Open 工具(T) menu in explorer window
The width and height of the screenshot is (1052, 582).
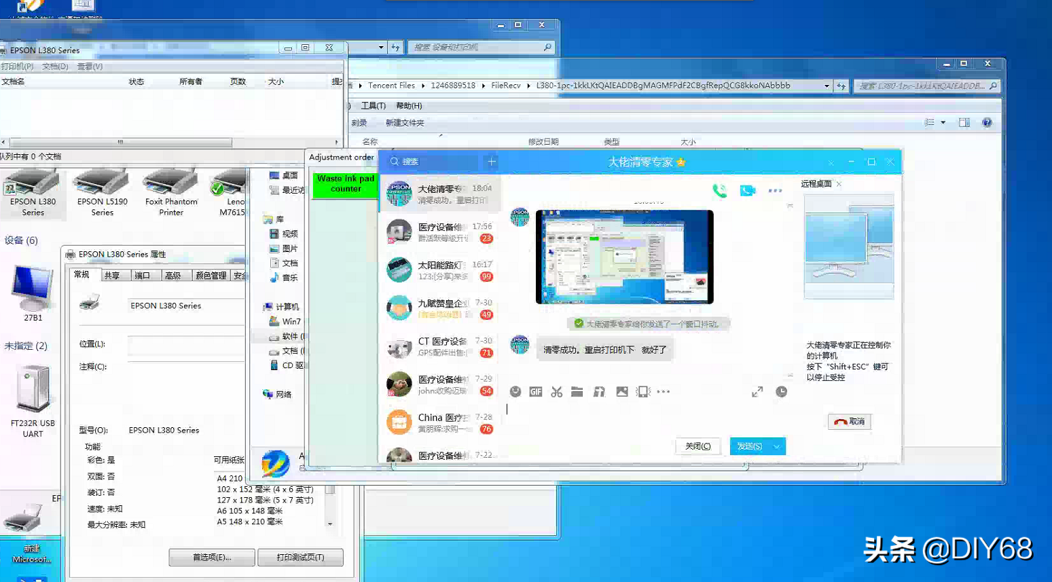click(374, 106)
